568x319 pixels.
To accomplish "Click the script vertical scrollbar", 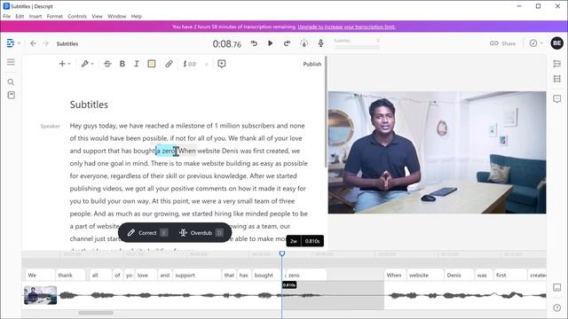I will (326, 112).
